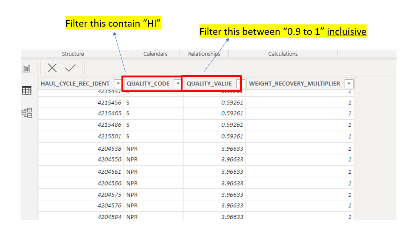Cancel formula with X icon
408x237 pixels.
pyautogui.click(x=52, y=68)
